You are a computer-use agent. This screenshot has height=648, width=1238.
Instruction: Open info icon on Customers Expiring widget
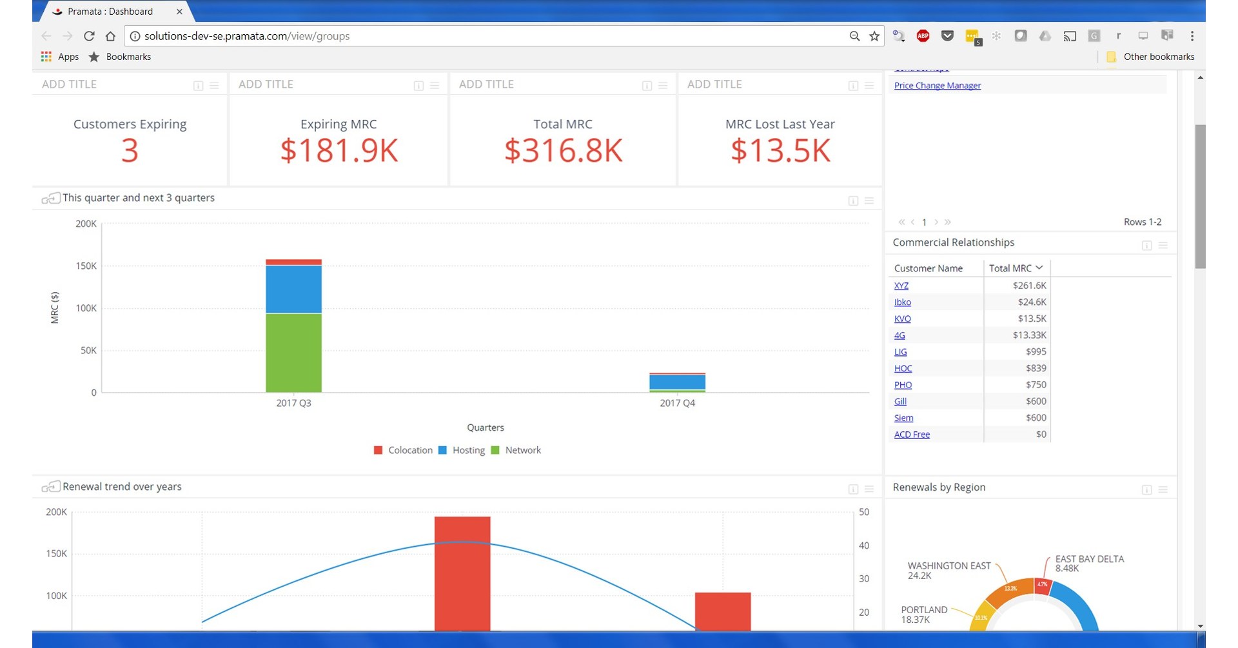click(199, 86)
